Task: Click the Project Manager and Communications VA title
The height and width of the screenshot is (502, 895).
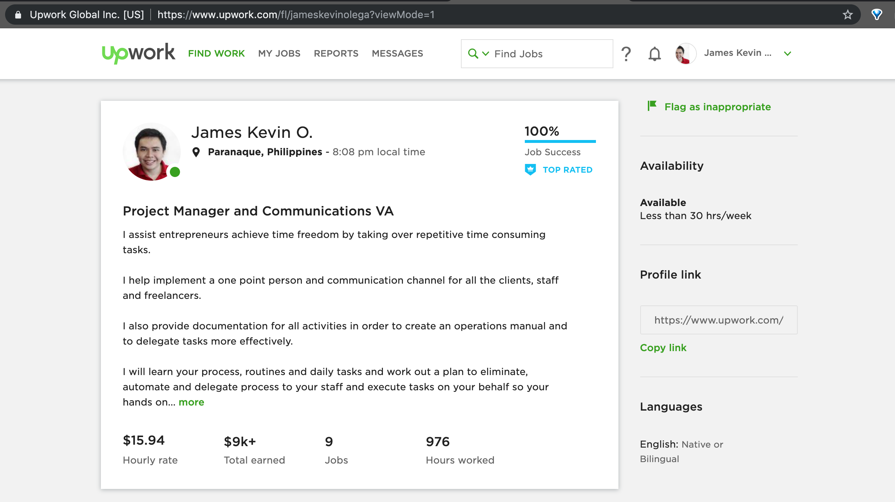Action: pyautogui.click(x=258, y=211)
